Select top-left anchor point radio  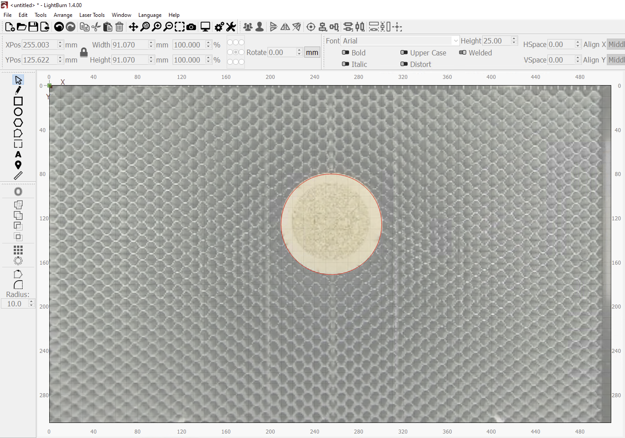[x=230, y=42]
